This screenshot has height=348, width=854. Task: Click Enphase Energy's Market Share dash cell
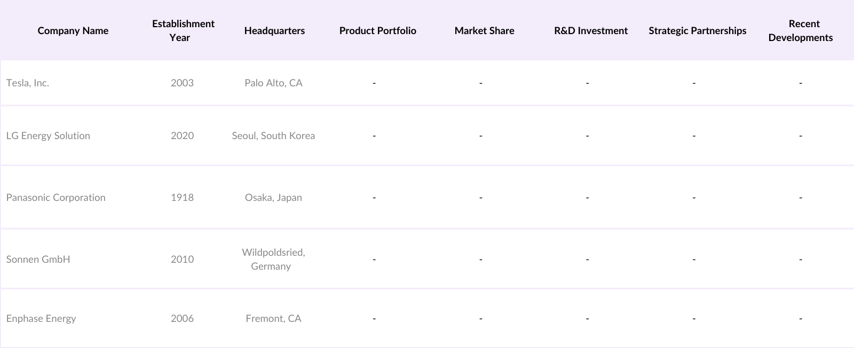click(481, 318)
